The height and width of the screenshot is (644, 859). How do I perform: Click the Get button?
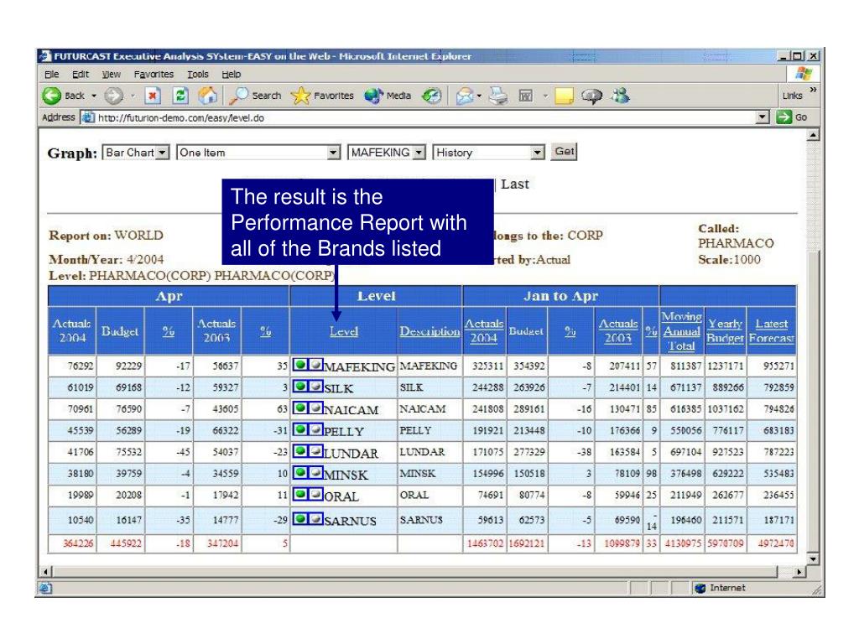tap(565, 152)
